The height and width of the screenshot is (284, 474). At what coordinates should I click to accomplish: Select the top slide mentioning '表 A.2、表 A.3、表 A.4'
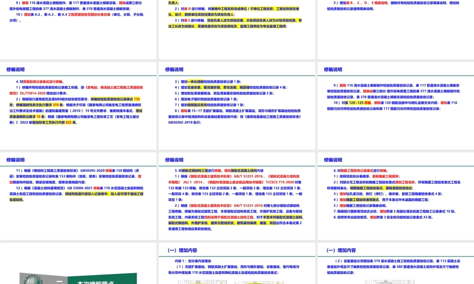pos(78,19)
